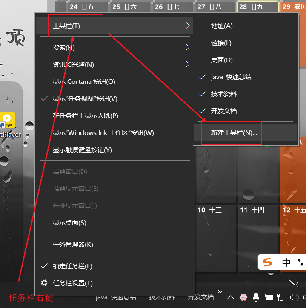Click the gear icon beside 任务栏设置
Screen dimensions: 306x308
pos(44,283)
